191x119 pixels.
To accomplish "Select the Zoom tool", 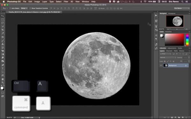I will [x=3, y=83].
